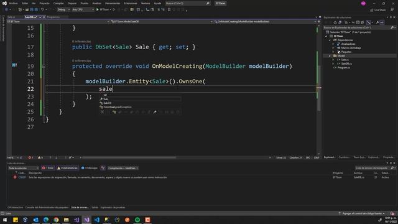
Task: Open Microsoft Edge from the taskbar
Action: click(x=46, y=220)
